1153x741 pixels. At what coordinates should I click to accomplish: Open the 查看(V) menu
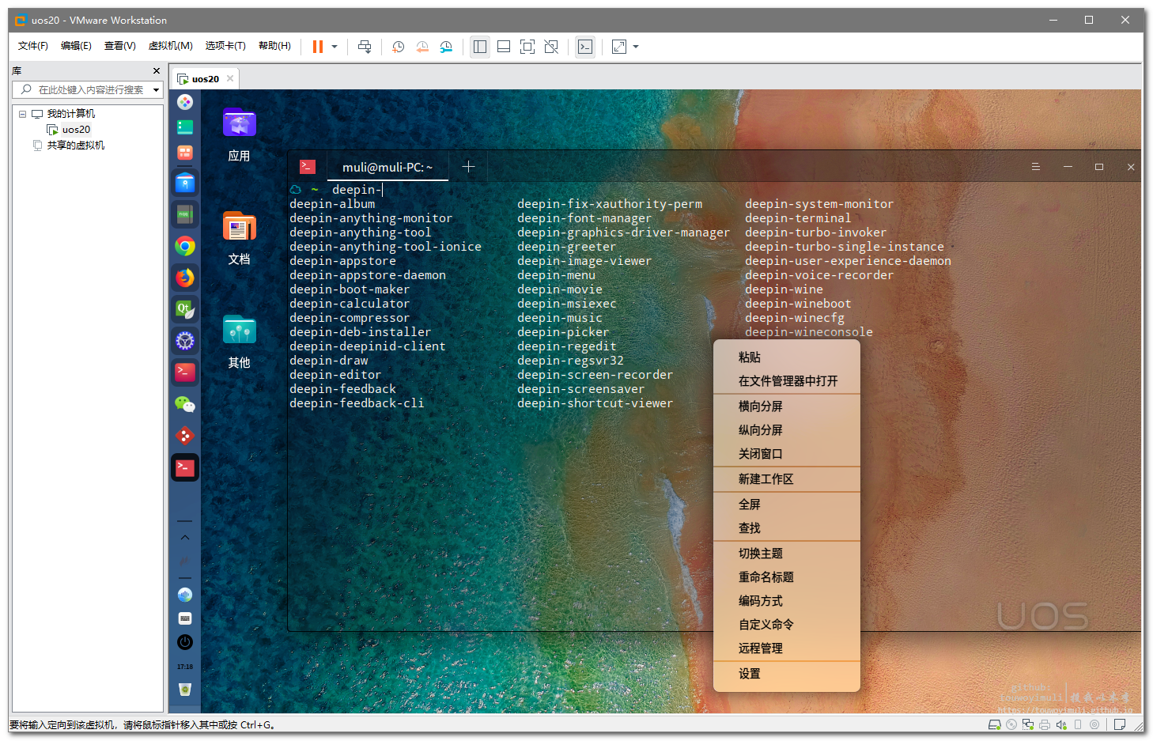[120, 46]
